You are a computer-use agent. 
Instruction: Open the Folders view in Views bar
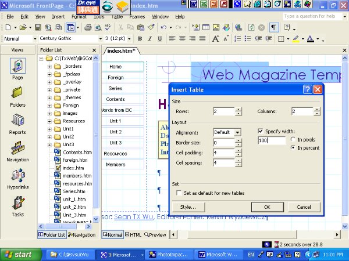(x=17, y=95)
